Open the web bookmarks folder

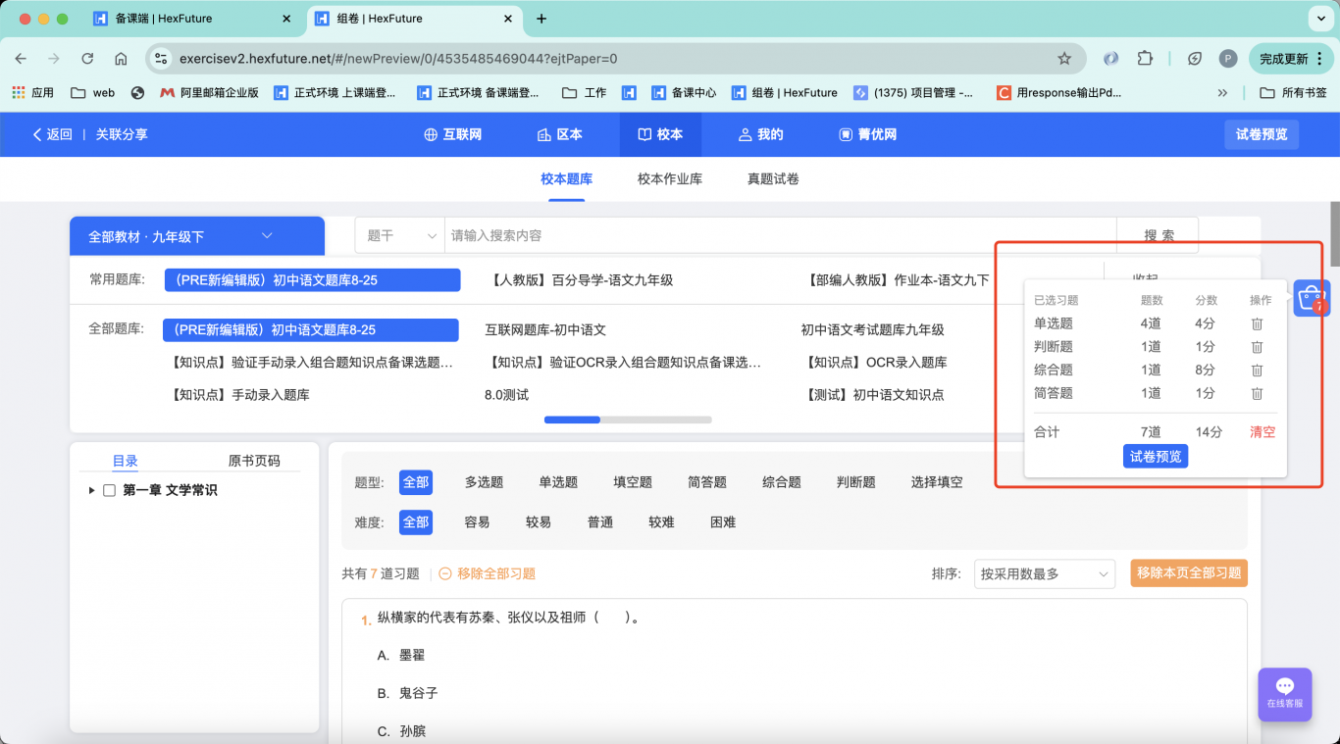pyautogui.click(x=93, y=93)
